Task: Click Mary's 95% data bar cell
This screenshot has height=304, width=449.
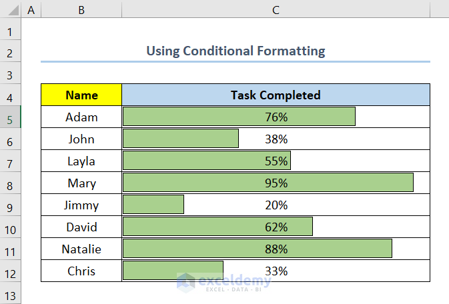Action: click(276, 183)
